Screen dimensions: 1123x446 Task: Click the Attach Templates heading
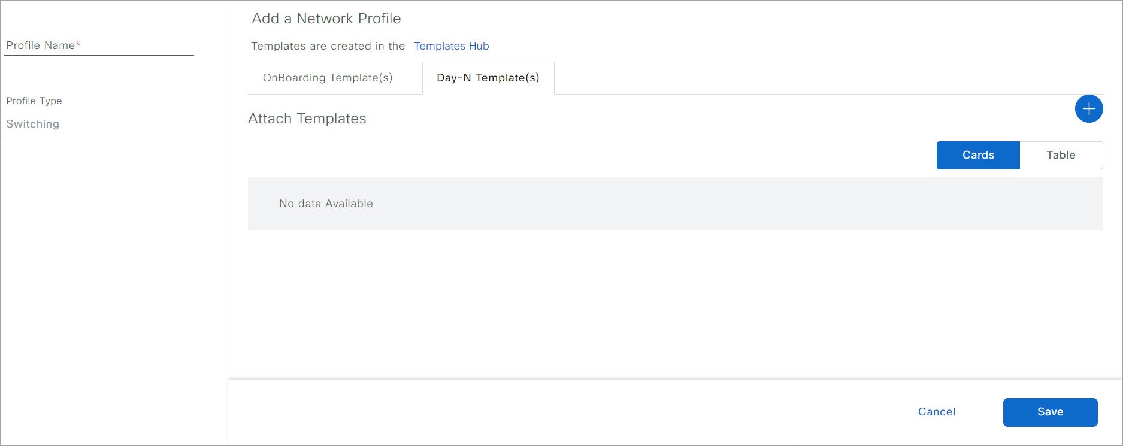pyautogui.click(x=307, y=119)
